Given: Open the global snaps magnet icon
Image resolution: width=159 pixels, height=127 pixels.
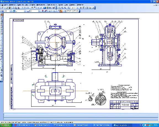Looking at the screenshot, I should 43,11.
